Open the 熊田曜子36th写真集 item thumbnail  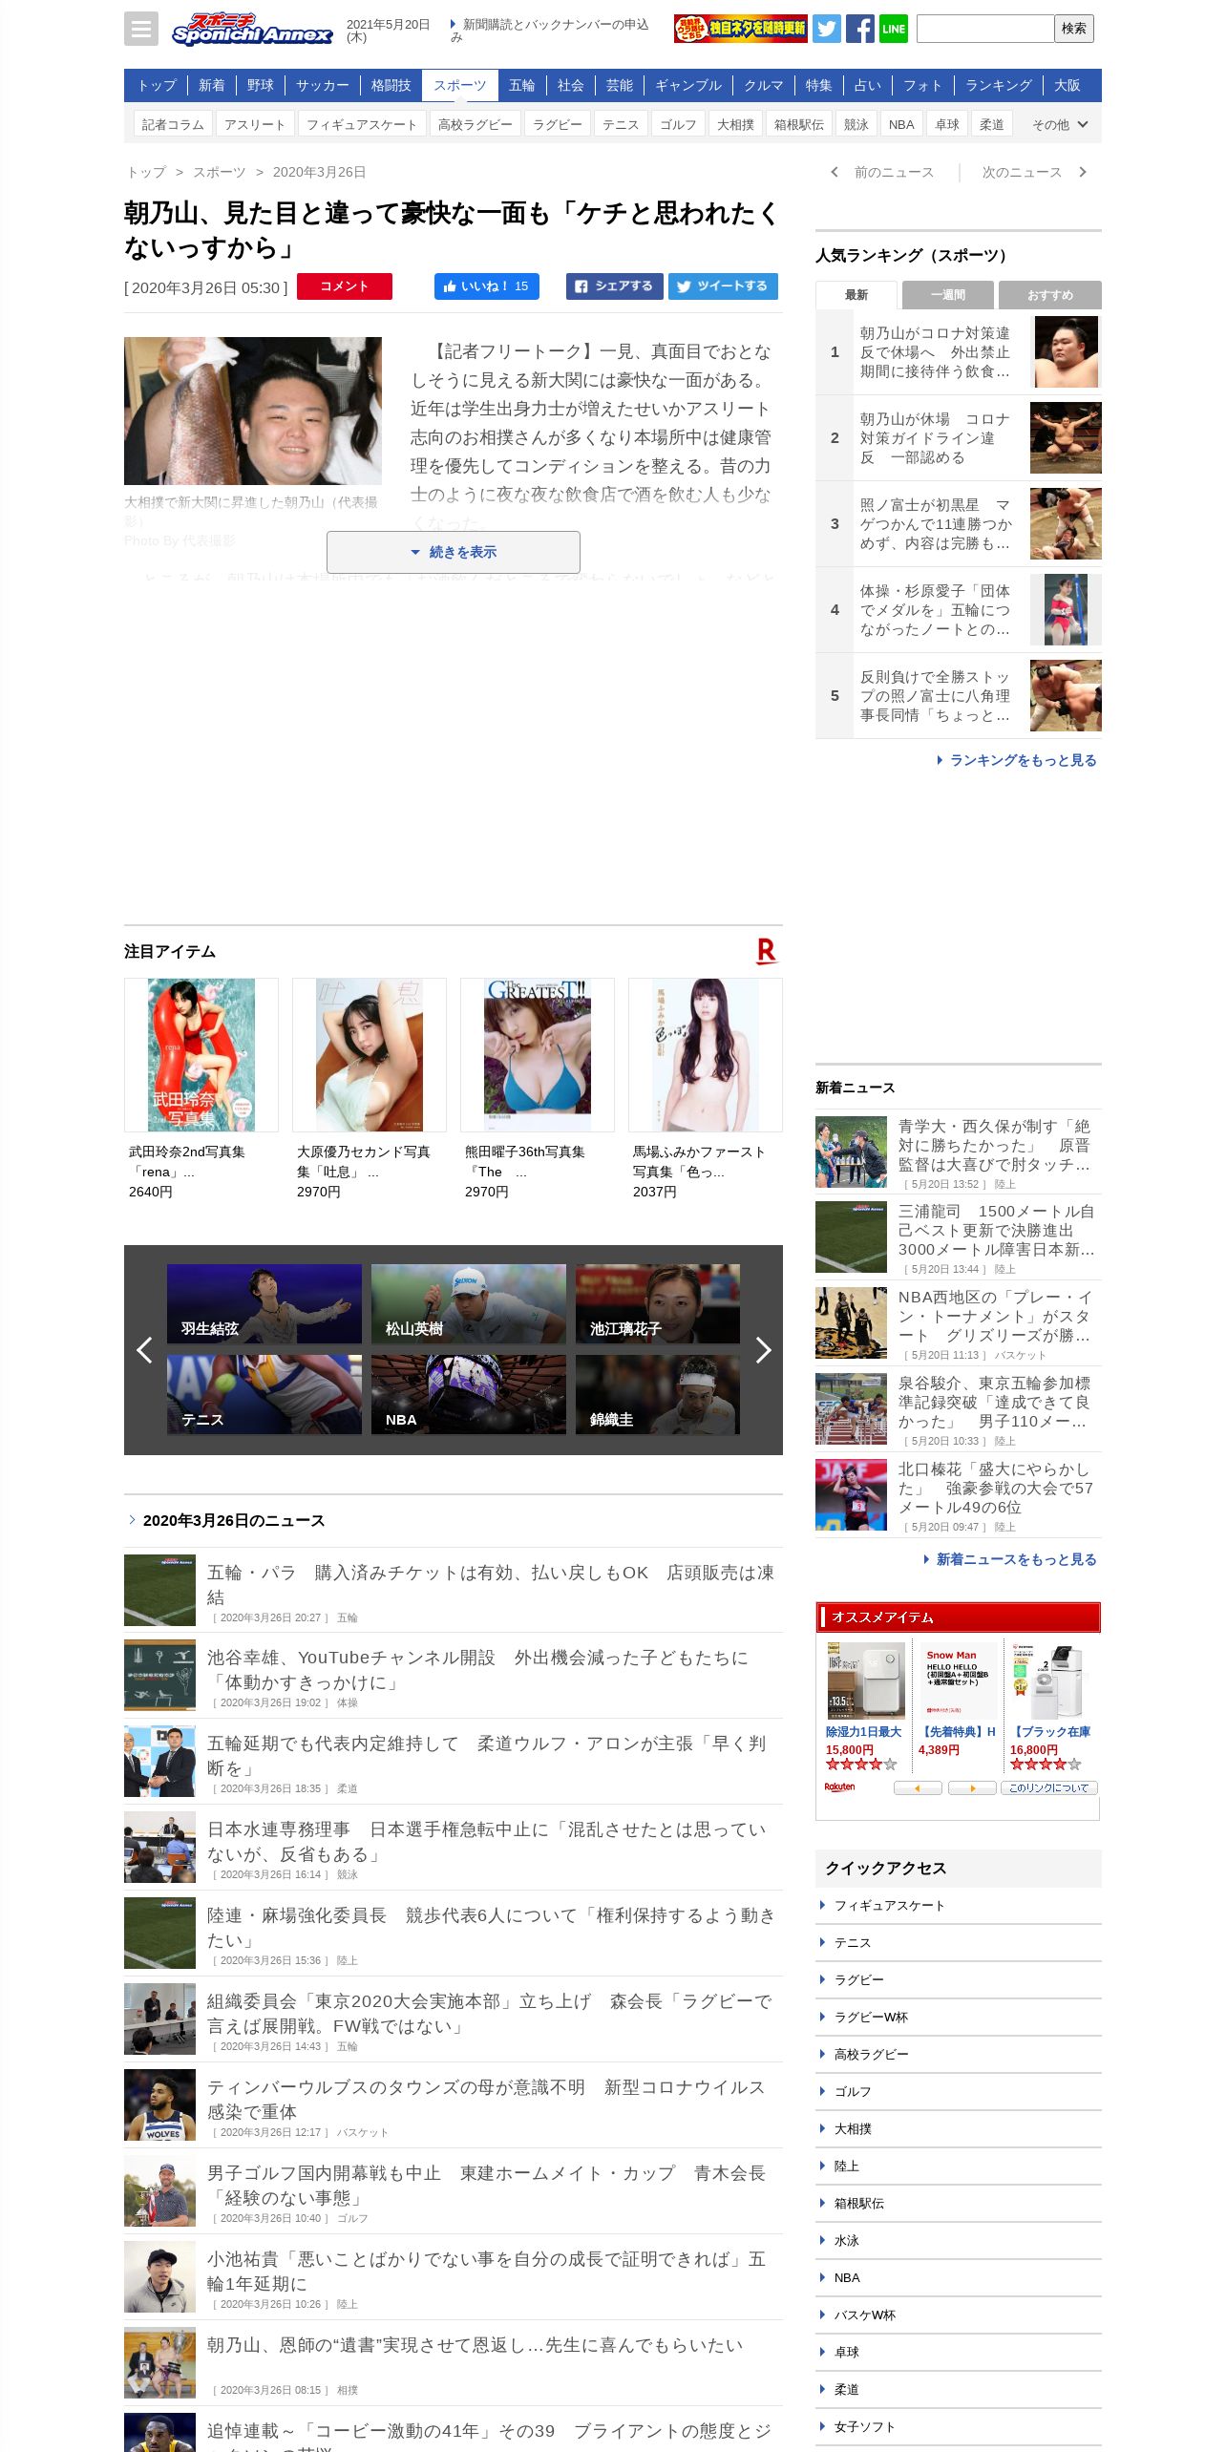pos(538,1055)
